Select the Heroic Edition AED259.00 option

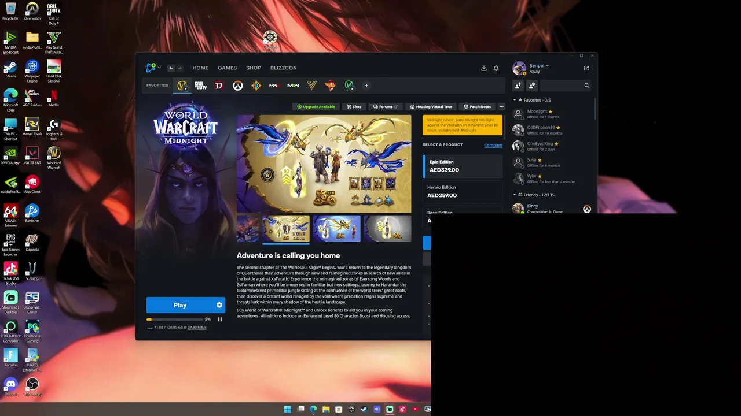[463, 192]
